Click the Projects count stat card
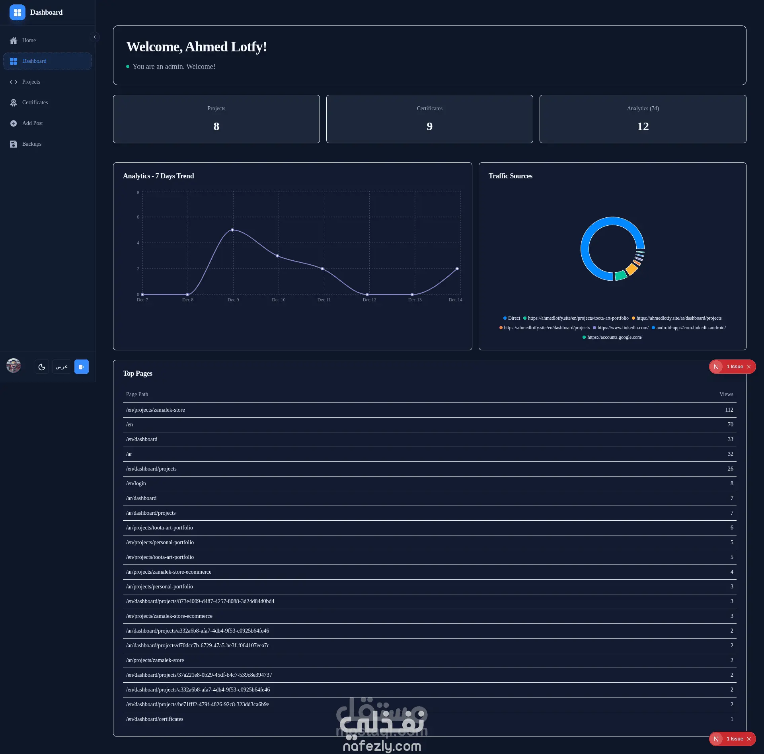This screenshot has height=754, width=764. click(216, 119)
